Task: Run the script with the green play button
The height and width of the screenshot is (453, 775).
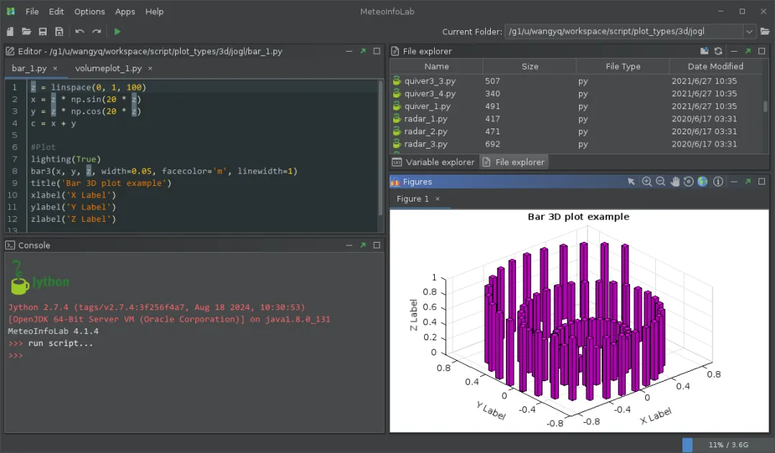Action: (118, 32)
